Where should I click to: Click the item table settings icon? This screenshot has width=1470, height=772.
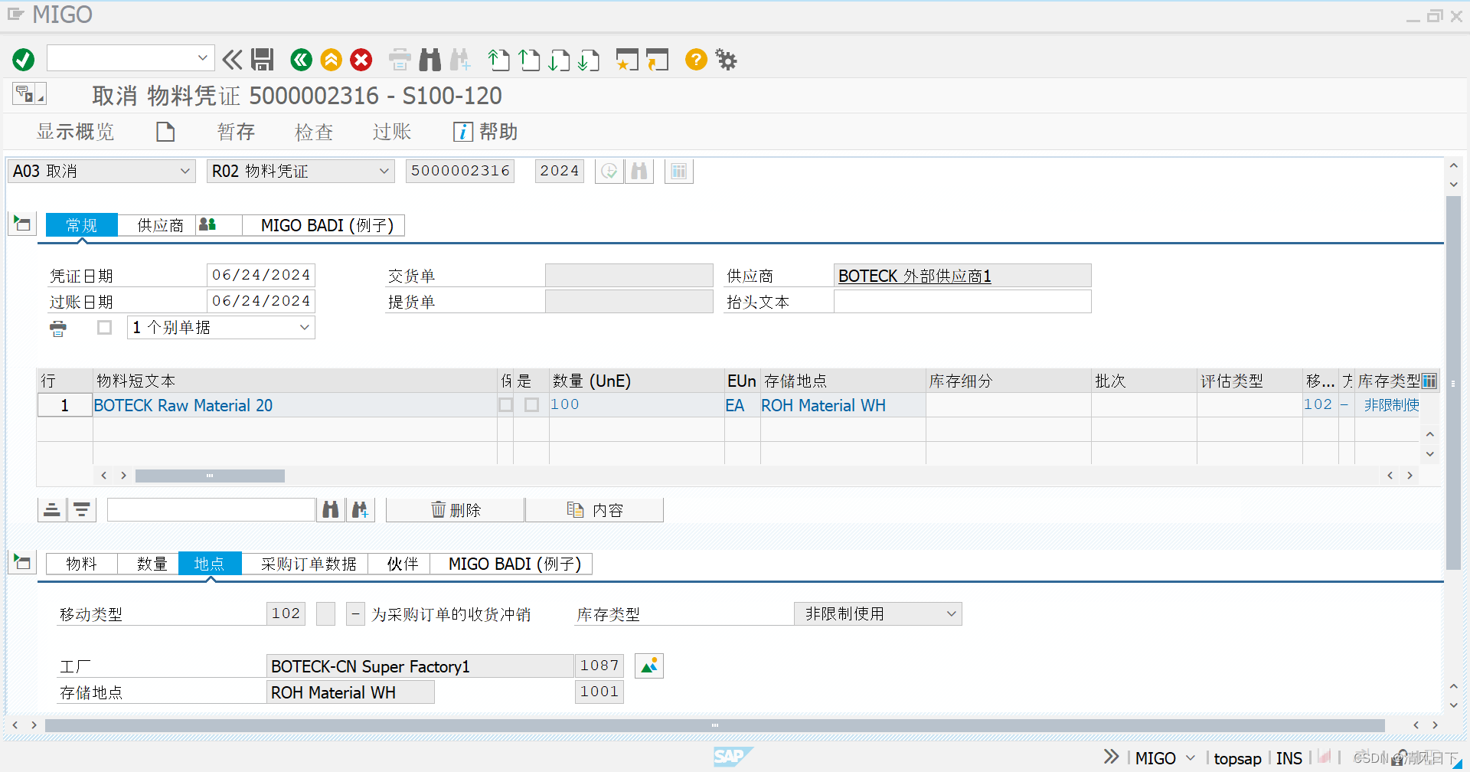(1429, 381)
